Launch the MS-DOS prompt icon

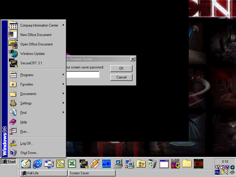tap(175, 164)
